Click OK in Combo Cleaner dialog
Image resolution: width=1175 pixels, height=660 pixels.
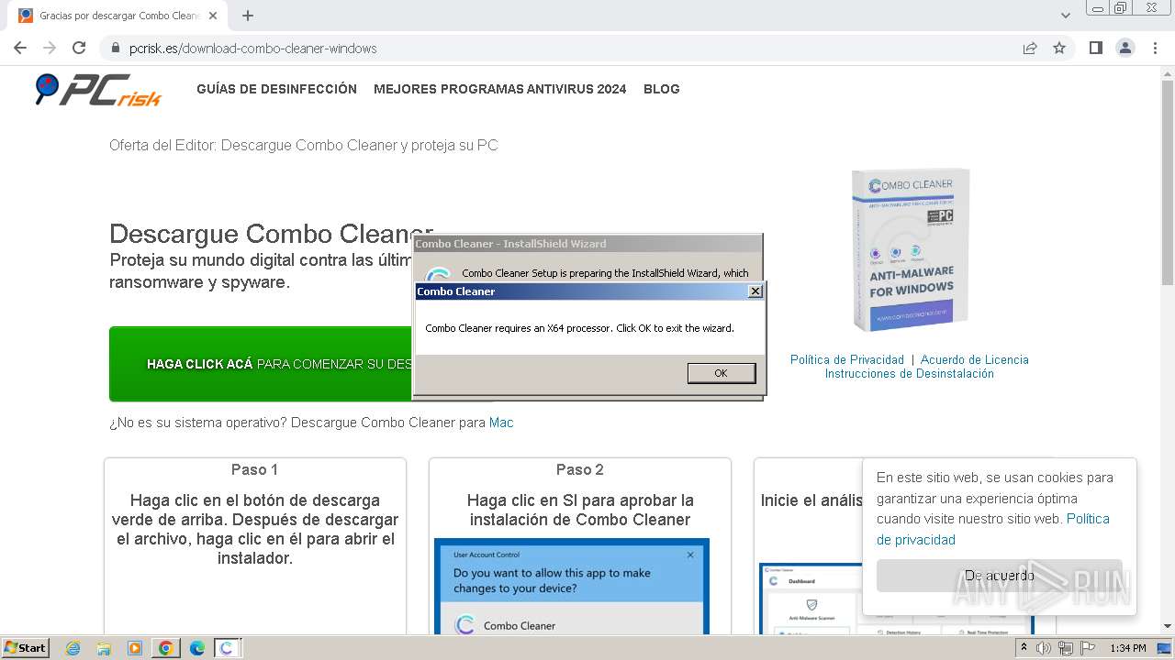pyautogui.click(x=721, y=373)
